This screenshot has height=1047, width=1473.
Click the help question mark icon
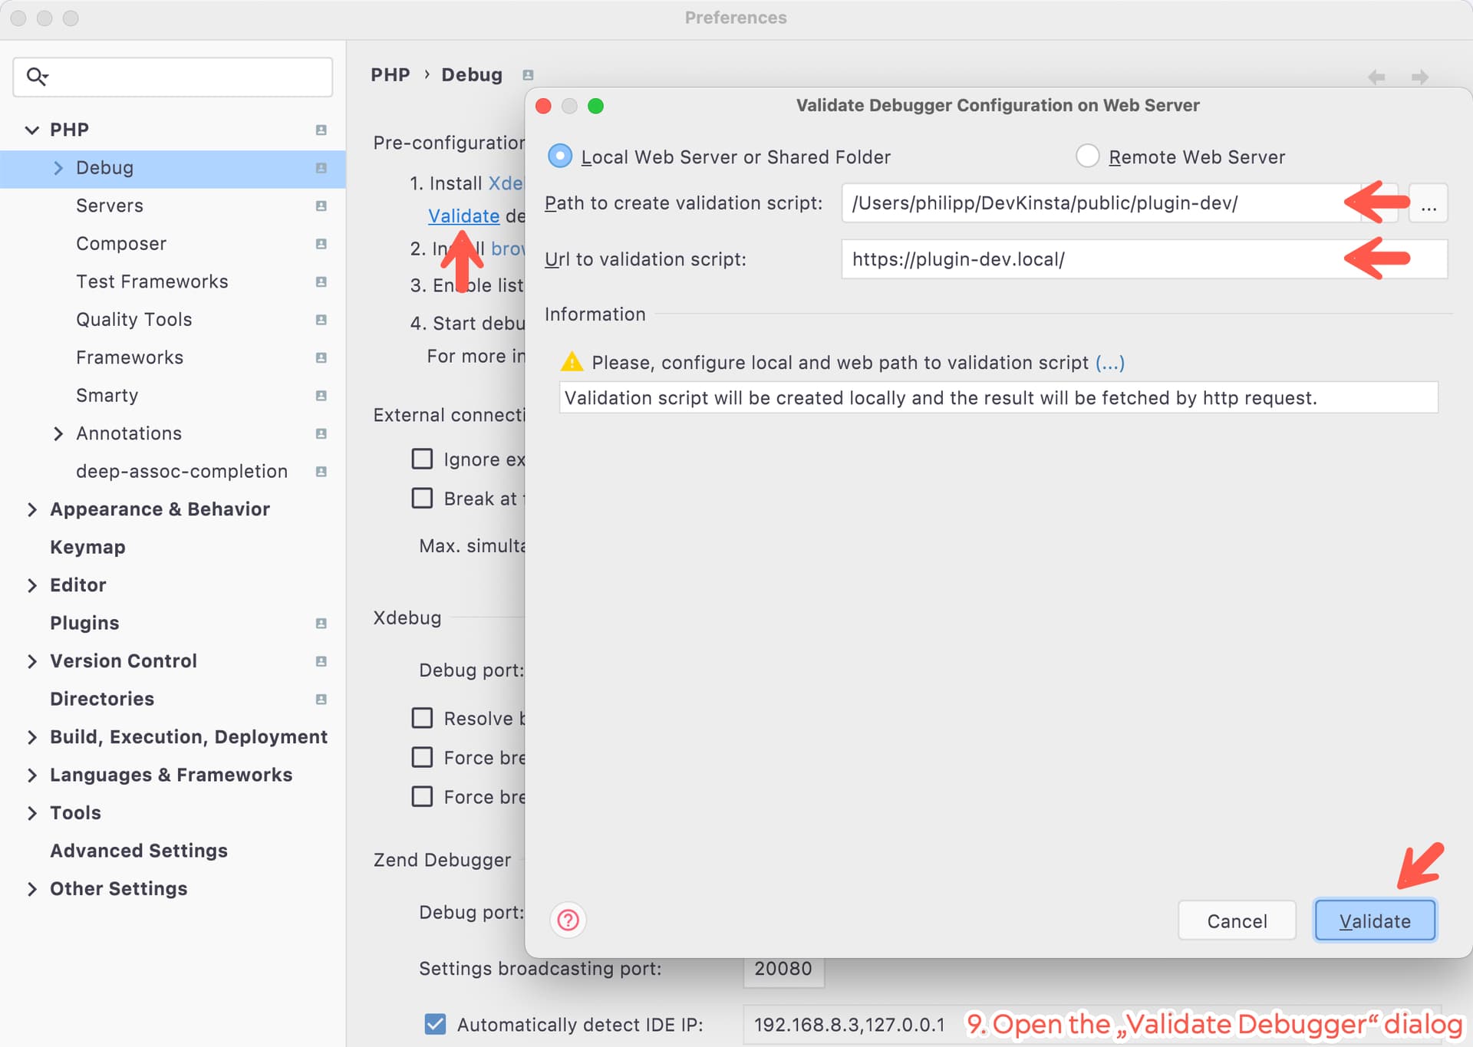(568, 920)
